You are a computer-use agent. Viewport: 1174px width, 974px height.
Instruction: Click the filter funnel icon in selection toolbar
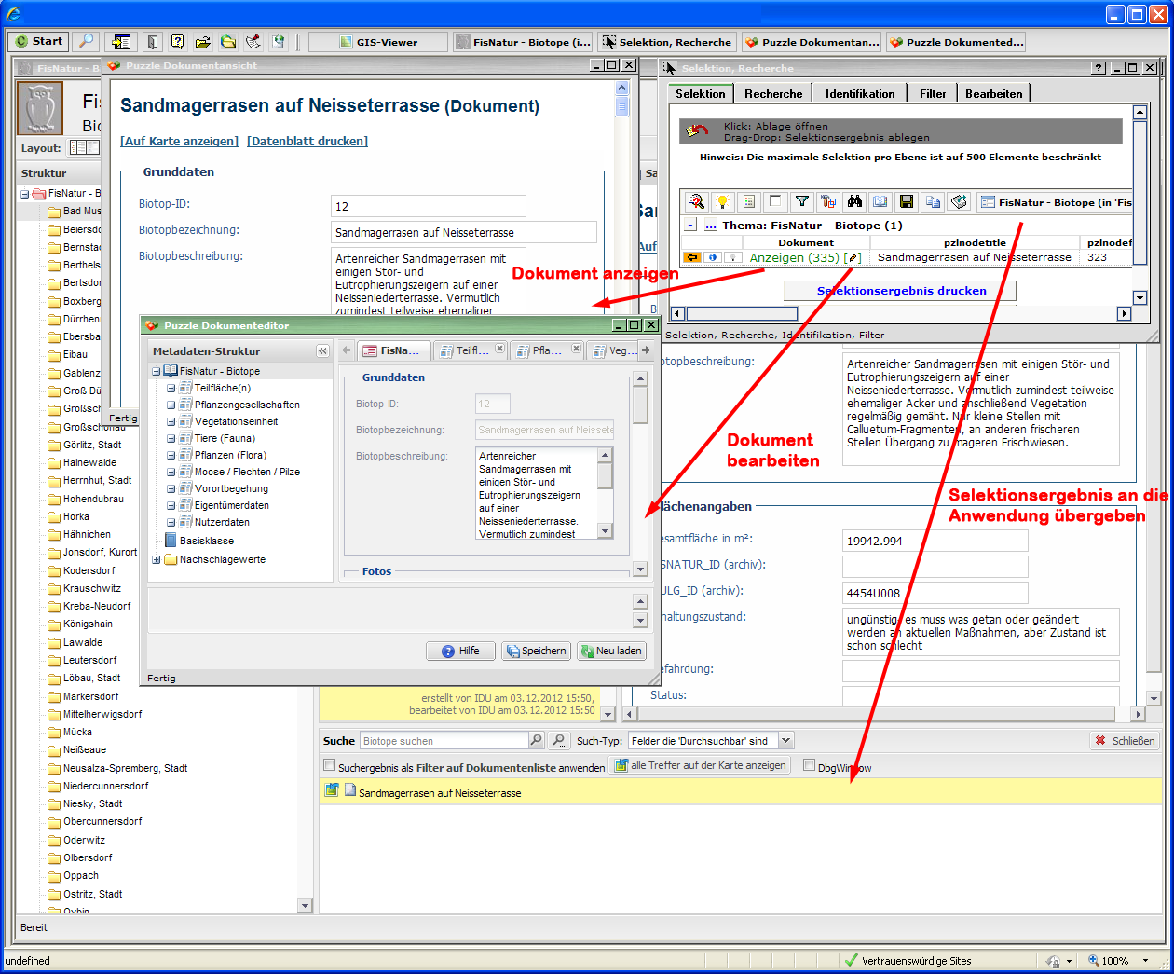coord(801,201)
